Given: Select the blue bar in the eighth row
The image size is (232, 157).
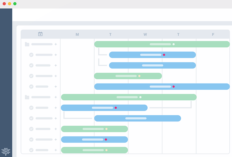Looking at the screenshot, I should (x=137, y=118).
